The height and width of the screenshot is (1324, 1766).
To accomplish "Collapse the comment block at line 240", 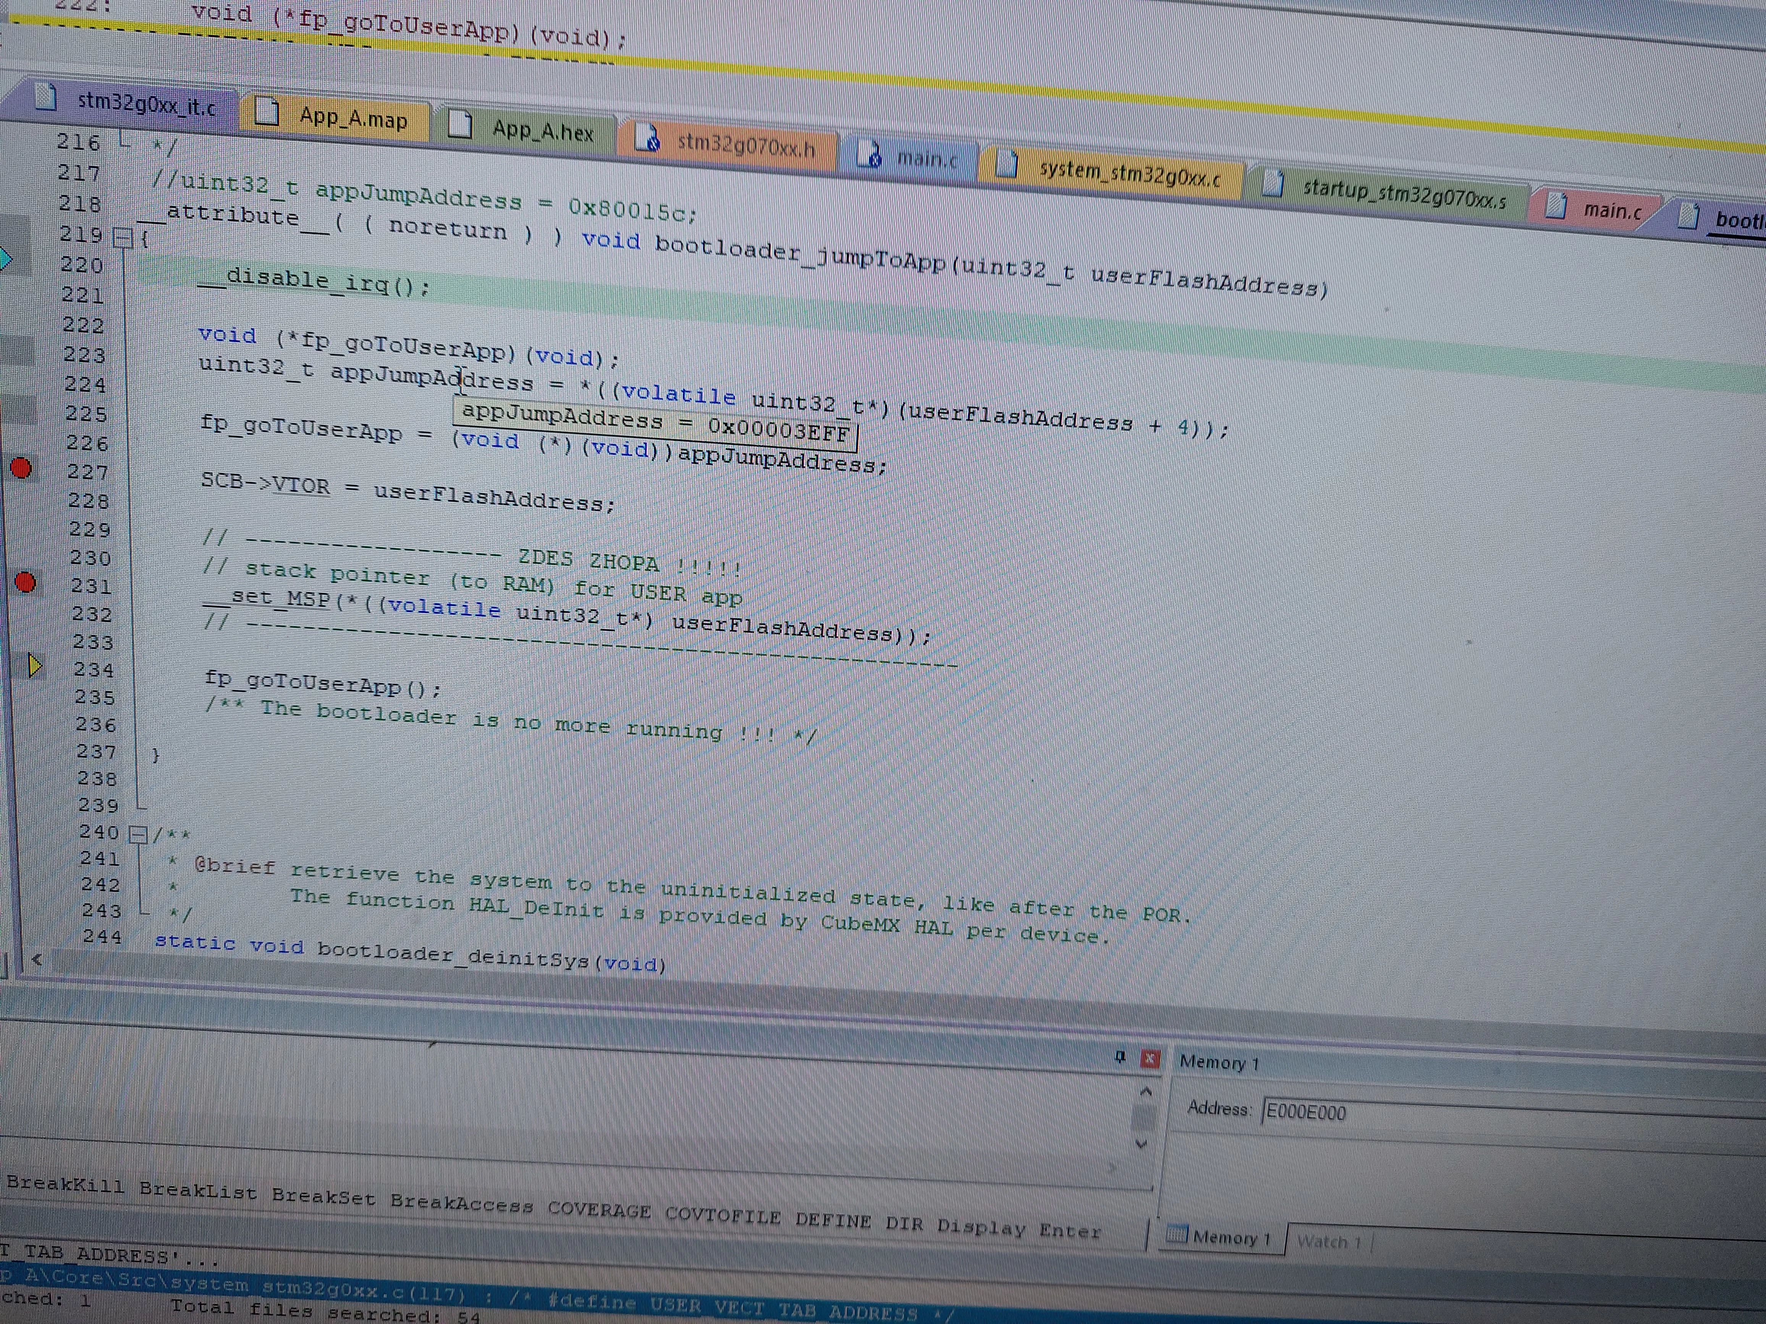I will pos(138,835).
